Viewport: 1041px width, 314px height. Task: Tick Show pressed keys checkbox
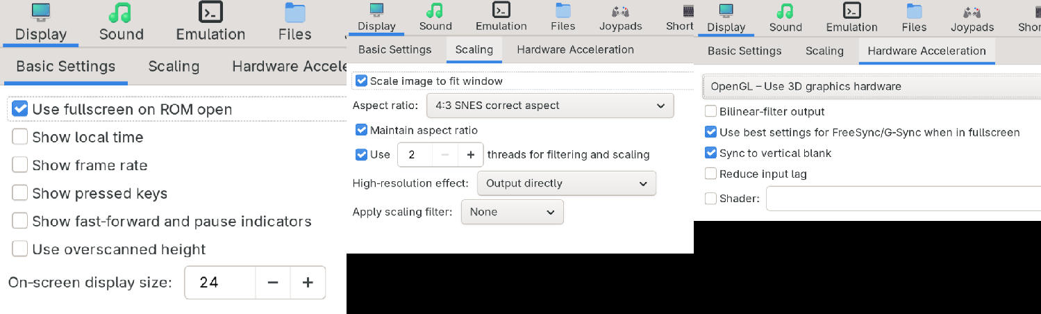20,193
